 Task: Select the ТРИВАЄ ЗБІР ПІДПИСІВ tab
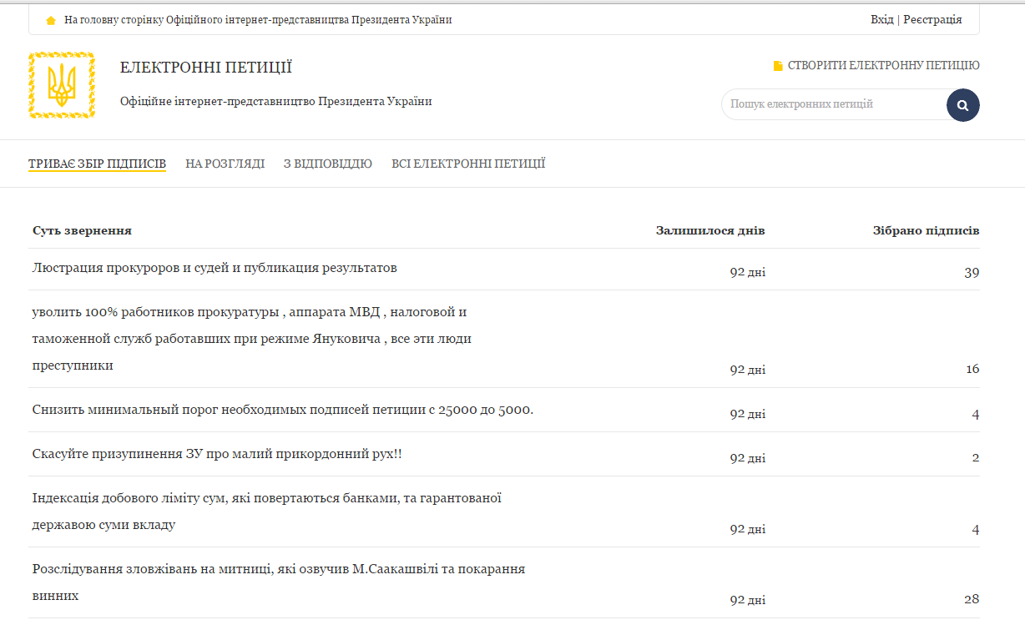coord(98,164)
